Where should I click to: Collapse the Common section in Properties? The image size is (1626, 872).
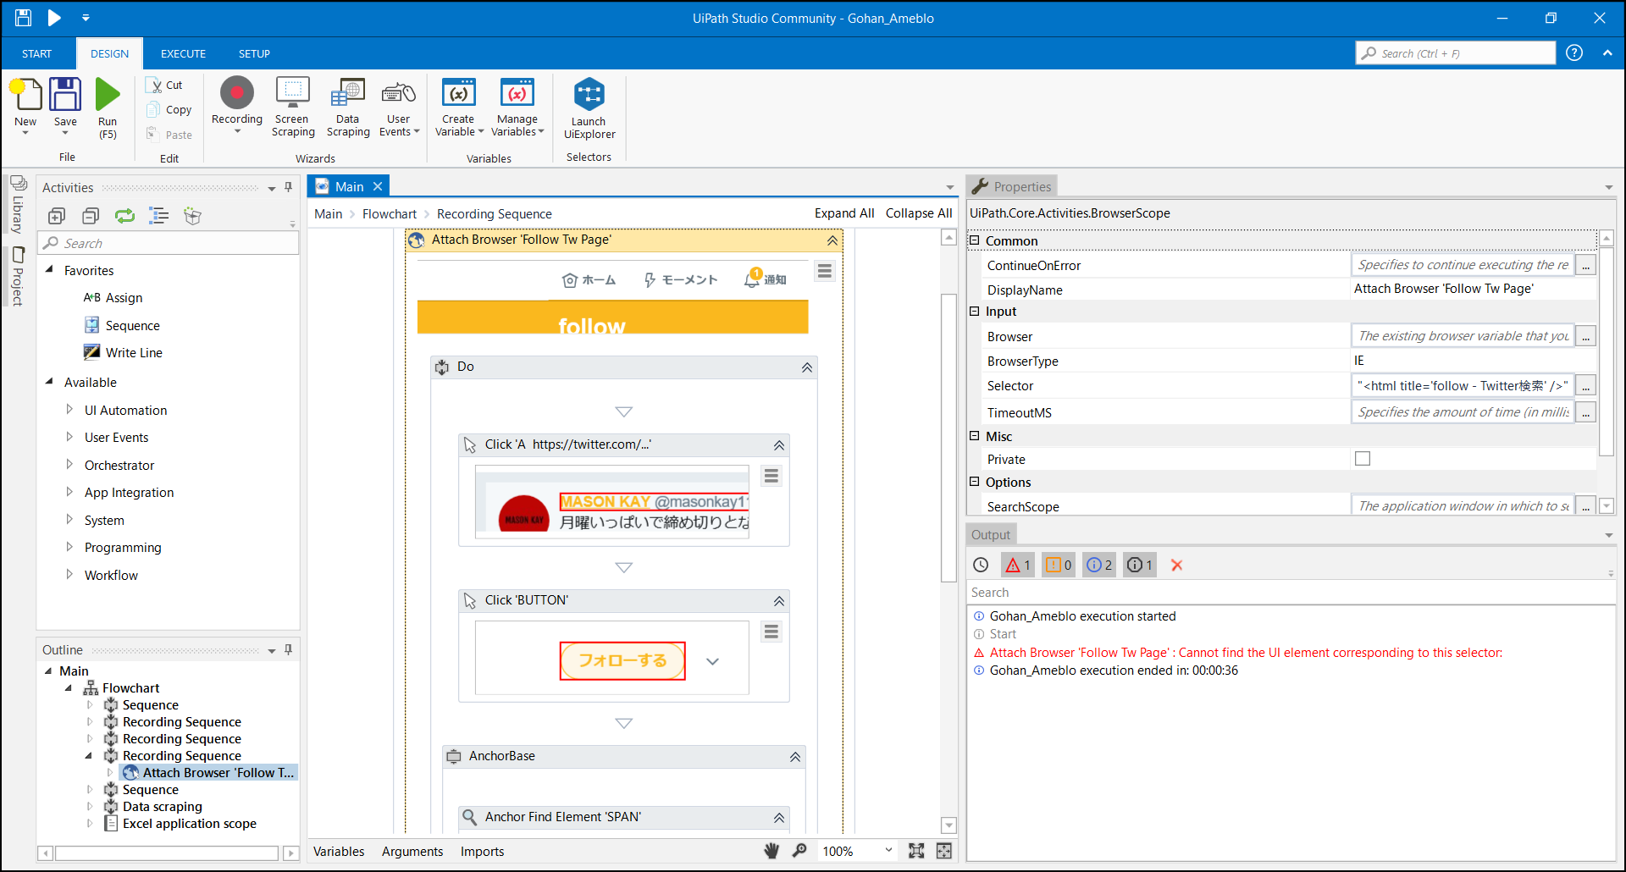[x=974, y=240]
